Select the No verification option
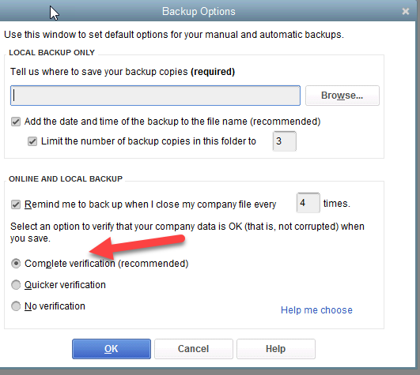Viewport: 420px width, 375px height. coord(16,306)
